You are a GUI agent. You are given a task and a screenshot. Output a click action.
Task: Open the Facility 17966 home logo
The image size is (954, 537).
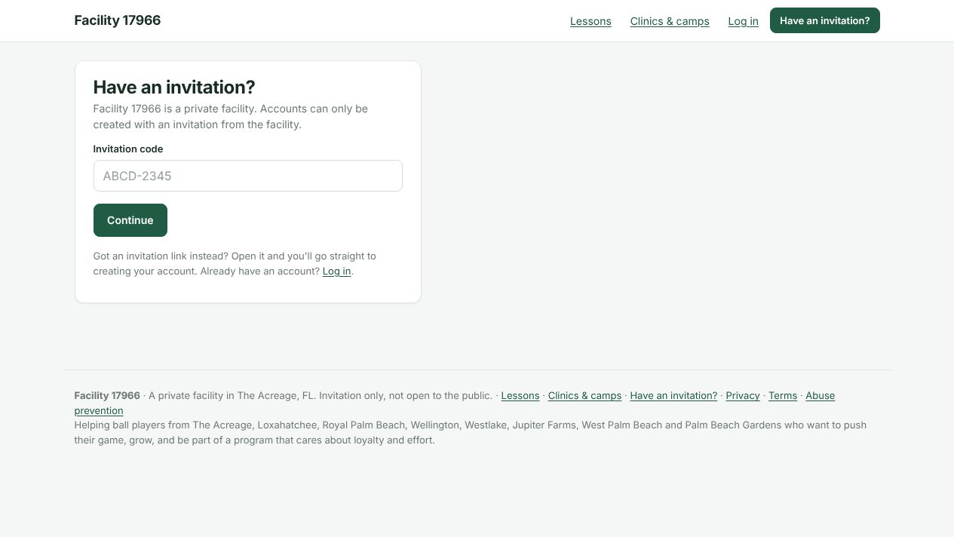tap(117, 20)
